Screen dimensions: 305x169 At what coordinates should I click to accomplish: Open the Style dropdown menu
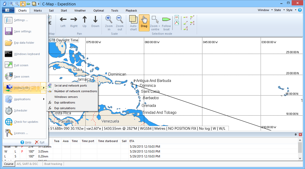pos(291,10)
